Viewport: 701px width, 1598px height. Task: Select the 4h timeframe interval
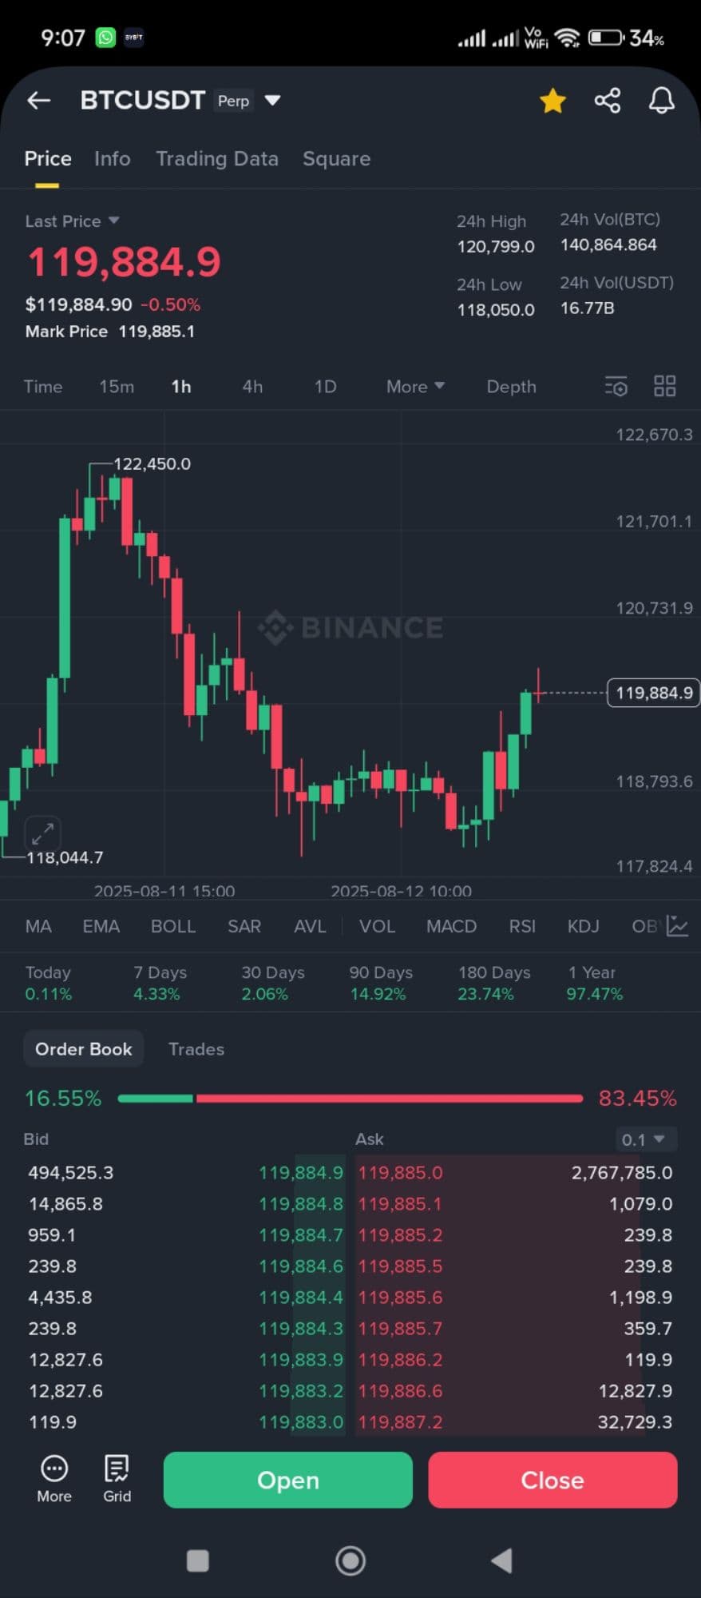[x=252, y=387]
